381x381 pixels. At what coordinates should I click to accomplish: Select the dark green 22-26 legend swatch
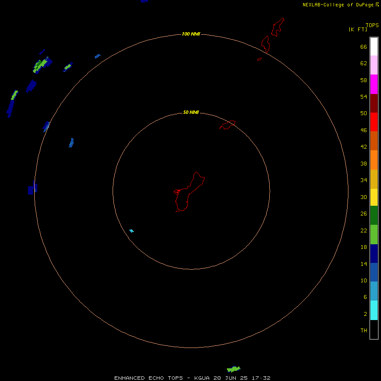tap(374, 215)
